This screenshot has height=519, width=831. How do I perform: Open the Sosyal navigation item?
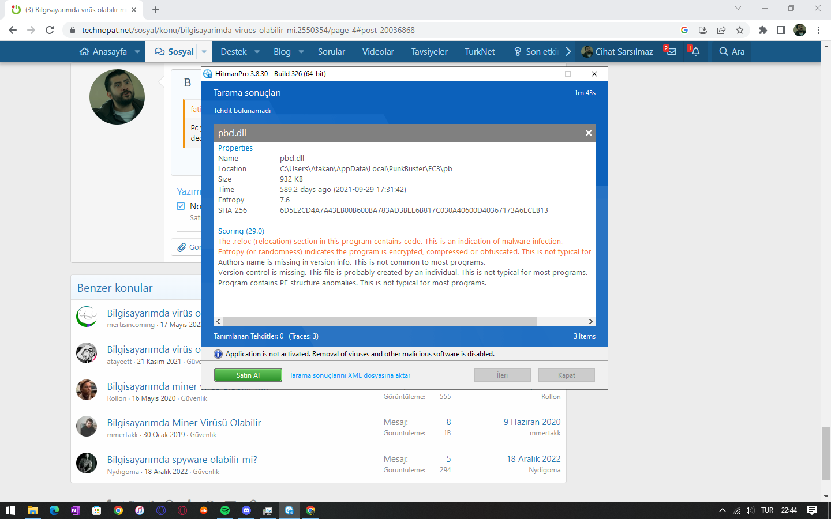tap(174, 51)
